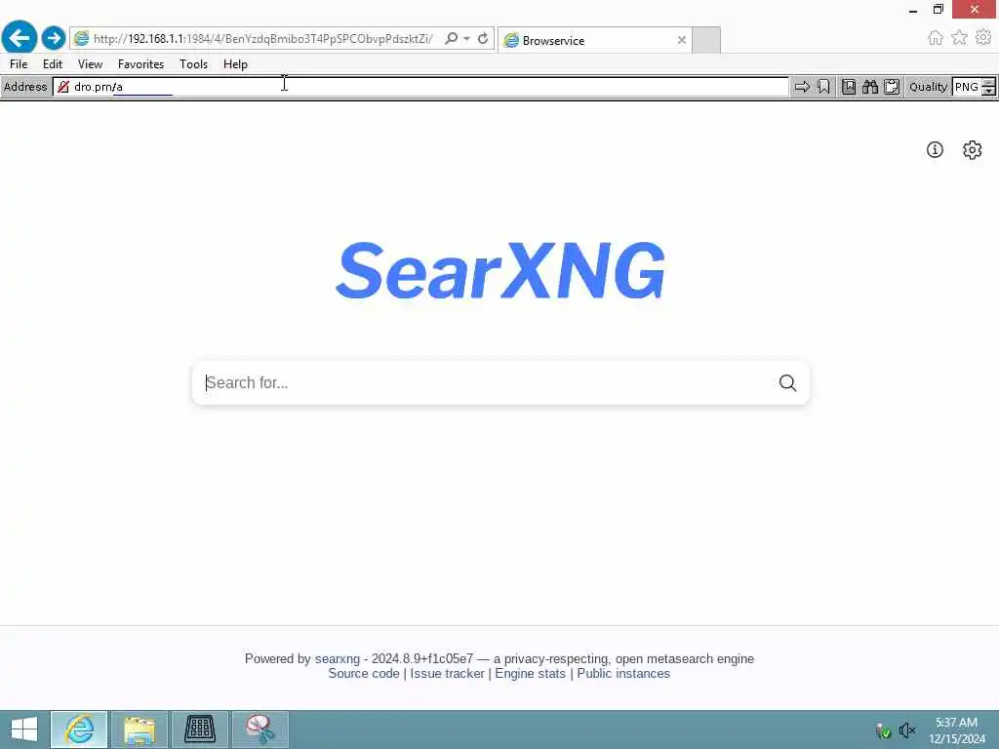Open SearXNG preferences gear icon

tap(973, 149)
